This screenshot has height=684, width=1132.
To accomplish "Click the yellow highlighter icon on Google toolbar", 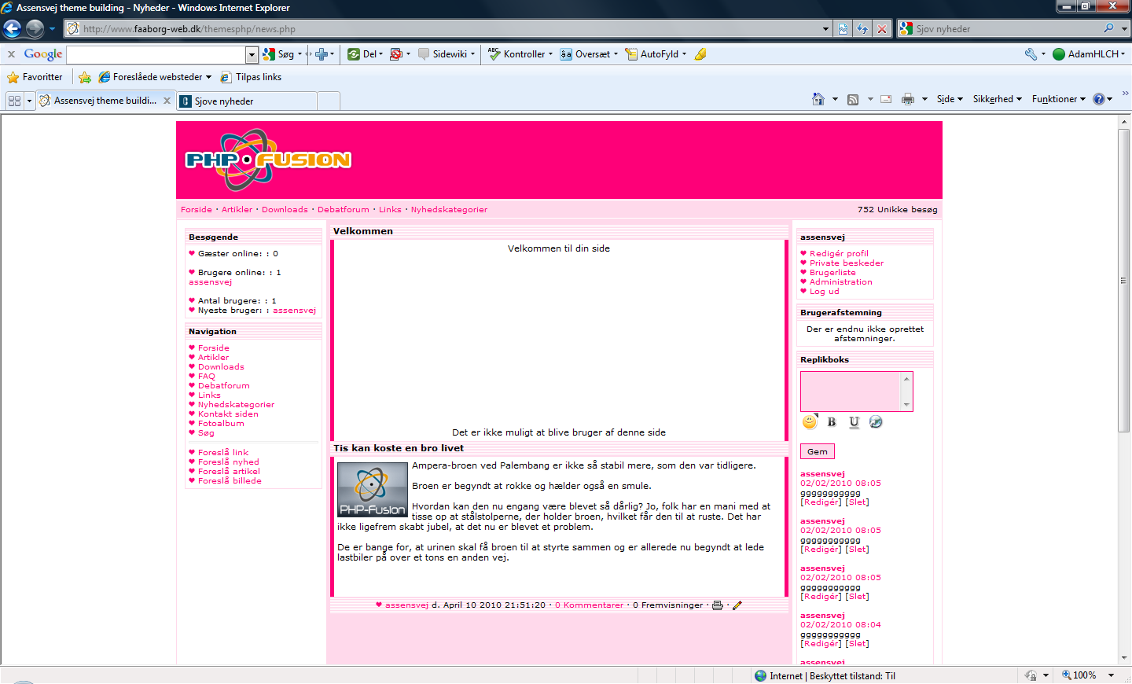I will 700,54.
